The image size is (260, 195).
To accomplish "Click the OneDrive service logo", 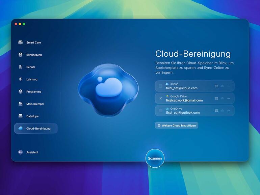I will pyautogui.click(x=167, y=109).
